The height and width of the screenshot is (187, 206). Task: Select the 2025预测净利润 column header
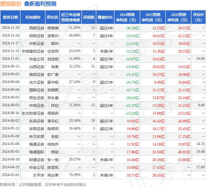(x=153, y=17)
